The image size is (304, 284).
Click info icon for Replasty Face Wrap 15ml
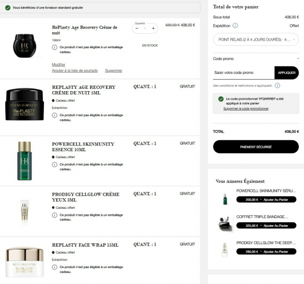coord(54,267)
